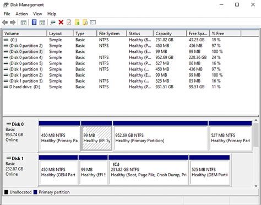The height and width of the screenshot is (205, 261).
Task: Sort by the Capacity column header
Action: tap(170, 34)
